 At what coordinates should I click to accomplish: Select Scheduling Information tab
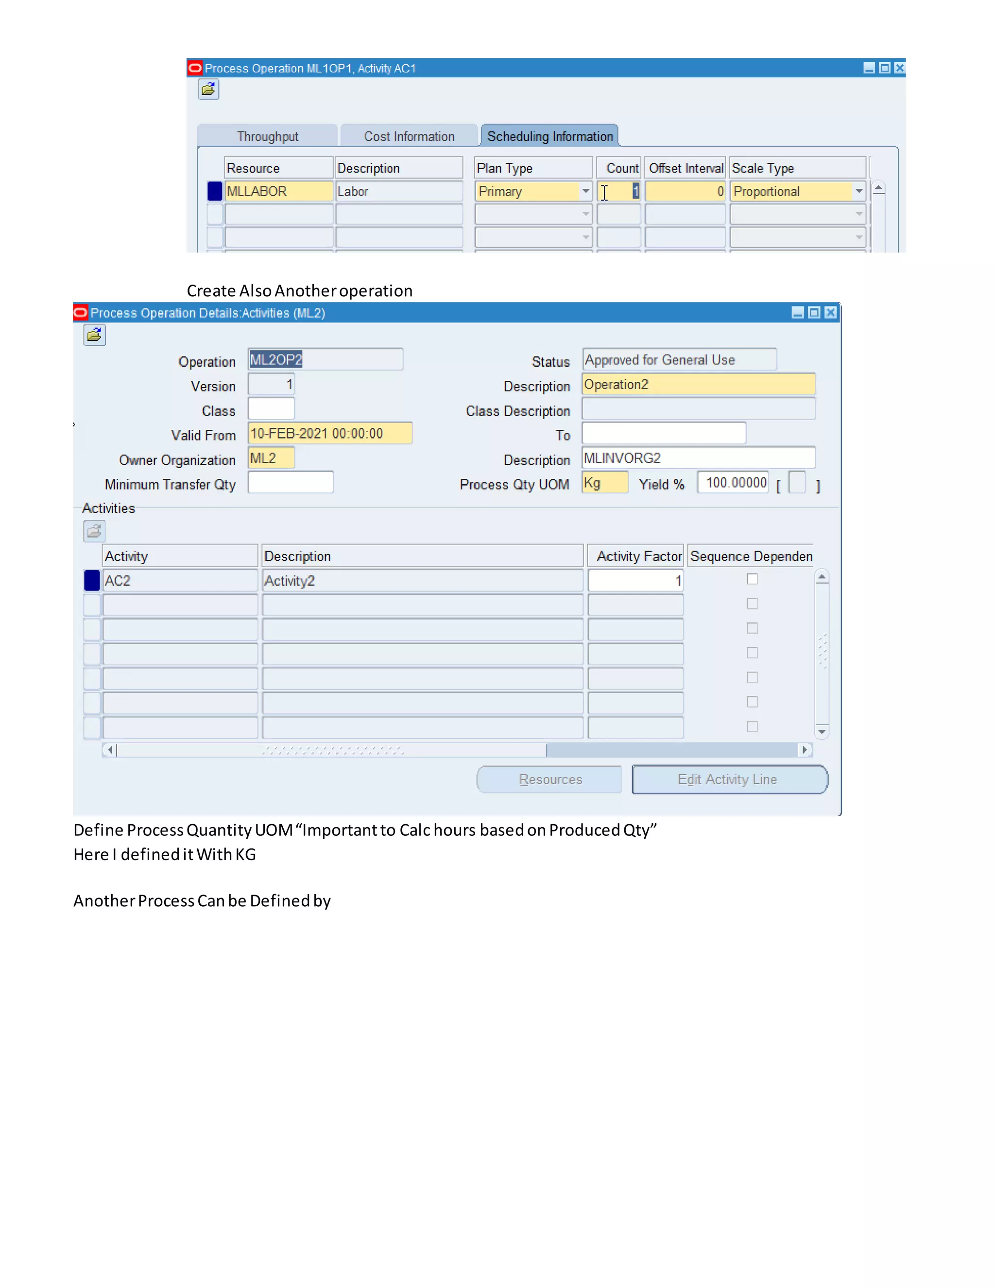[550, 136]
